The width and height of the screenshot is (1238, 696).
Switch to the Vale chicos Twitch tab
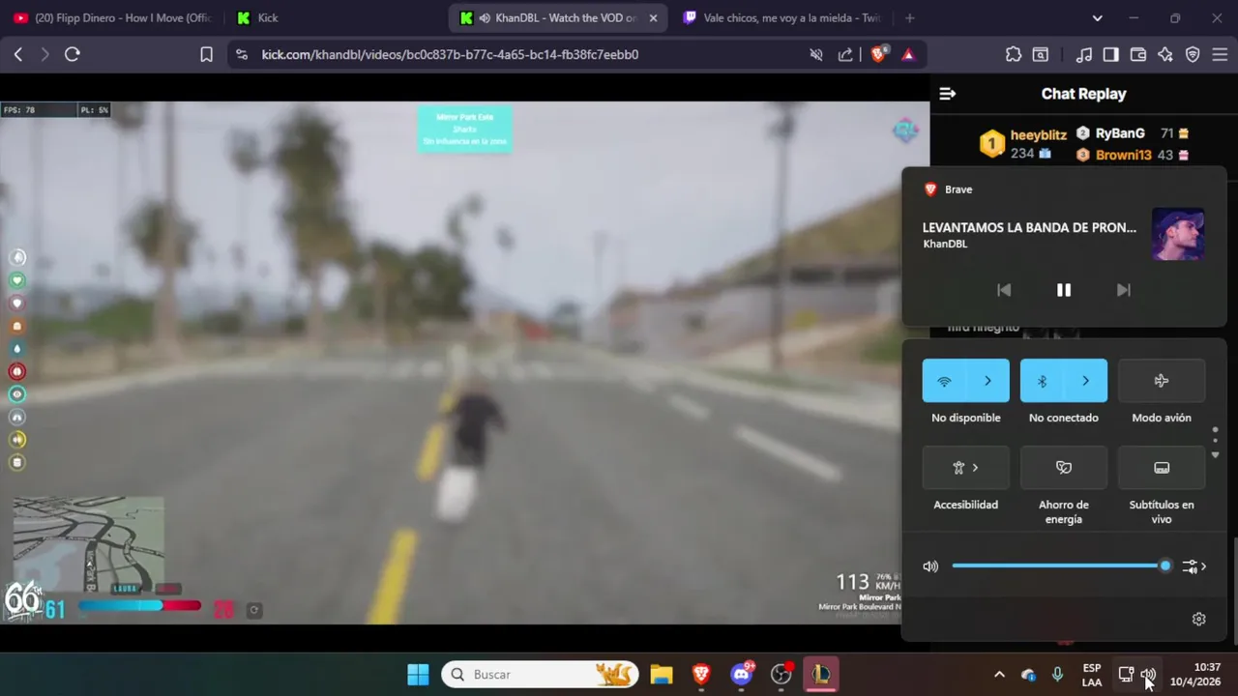(x=781, y=17)
